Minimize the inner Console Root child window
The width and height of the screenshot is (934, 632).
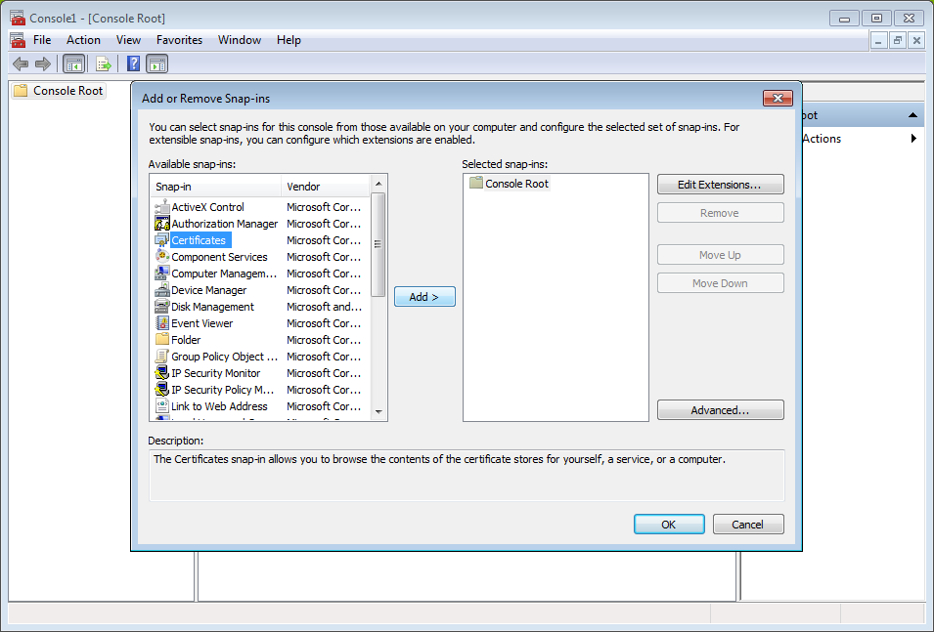(x=878, y=40)
